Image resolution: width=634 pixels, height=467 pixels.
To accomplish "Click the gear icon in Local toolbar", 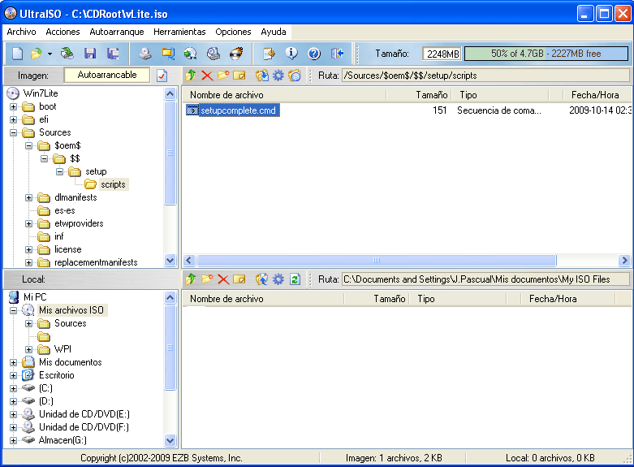I will pyautogui.click(x=278, y=279).
